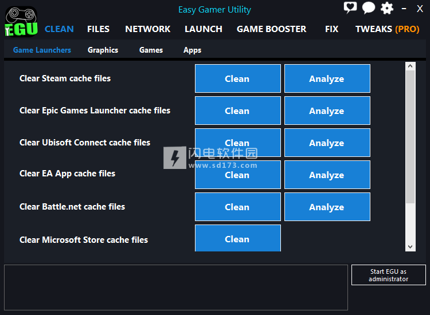Screen dimensions: 430x315
Task: Clean Ubisoft Connect cache files
Action: coord(238,143)
